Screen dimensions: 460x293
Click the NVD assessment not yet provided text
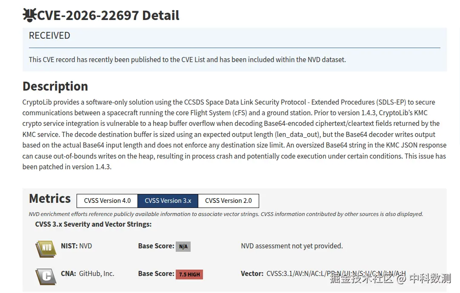291,246
